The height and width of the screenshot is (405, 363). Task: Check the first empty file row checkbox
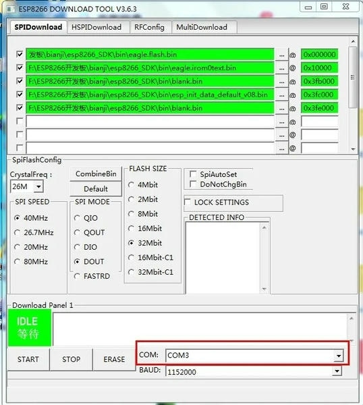click(20, 121)
